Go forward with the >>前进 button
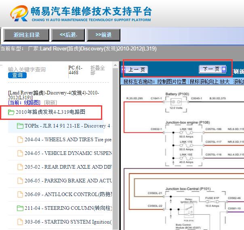The image size is (244, 230). pos(103,35)
